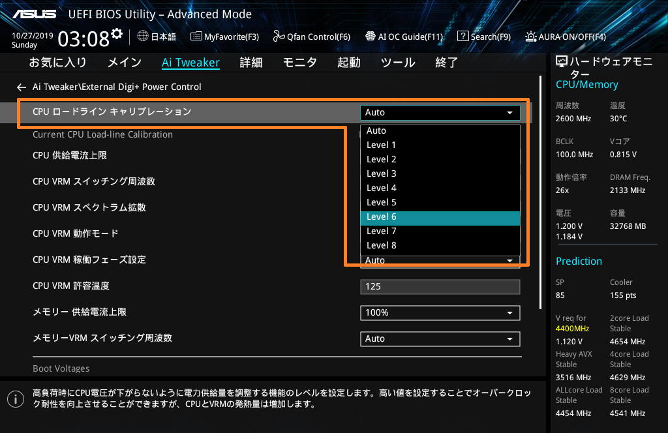Screen dimensions: 668x433
Task: Click the MyFavorite list icon
Action: 196,36
